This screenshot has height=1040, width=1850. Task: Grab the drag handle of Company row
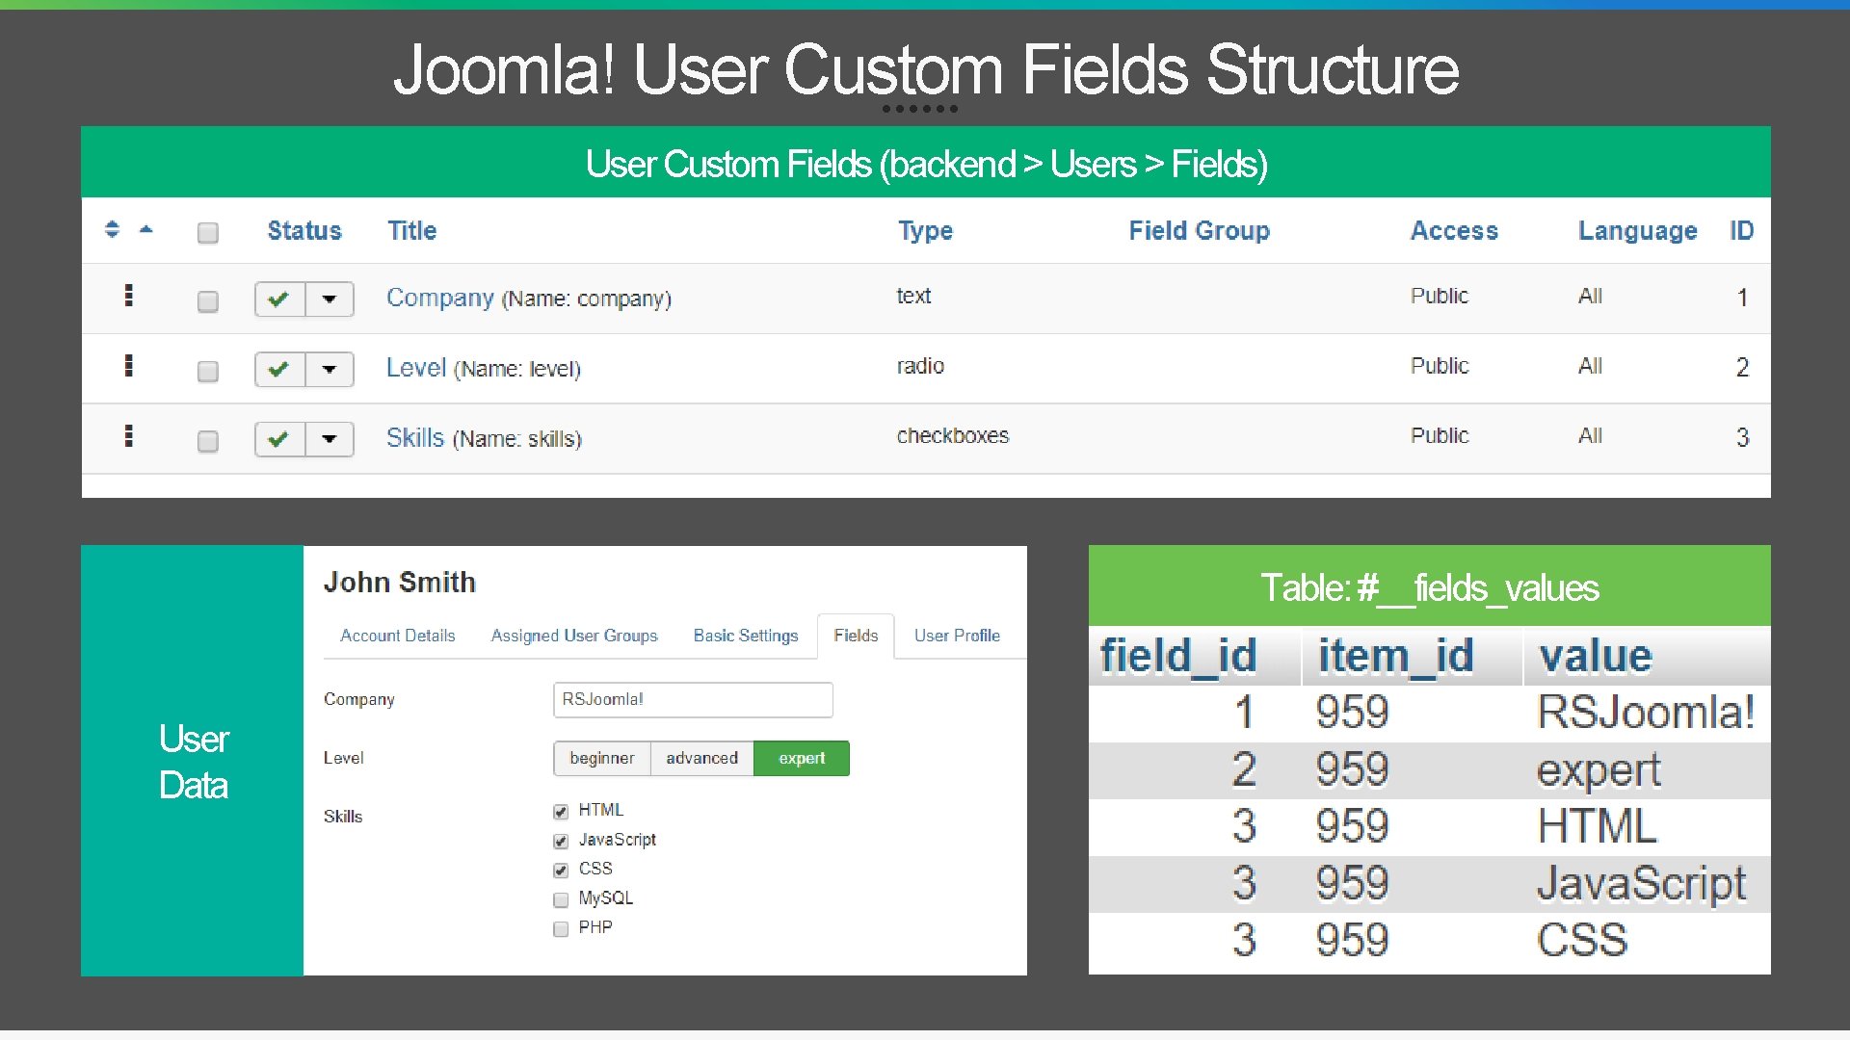(129, 296)
